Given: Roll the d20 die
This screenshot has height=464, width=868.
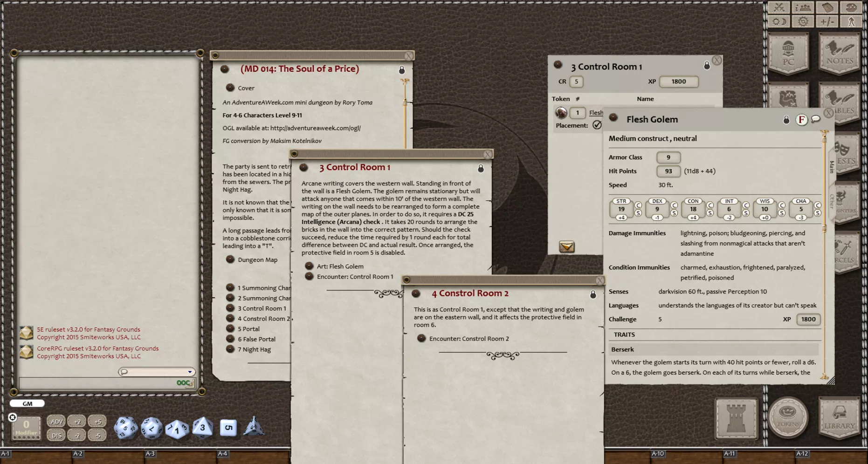Looking at the screenshot, I should 126,428.
